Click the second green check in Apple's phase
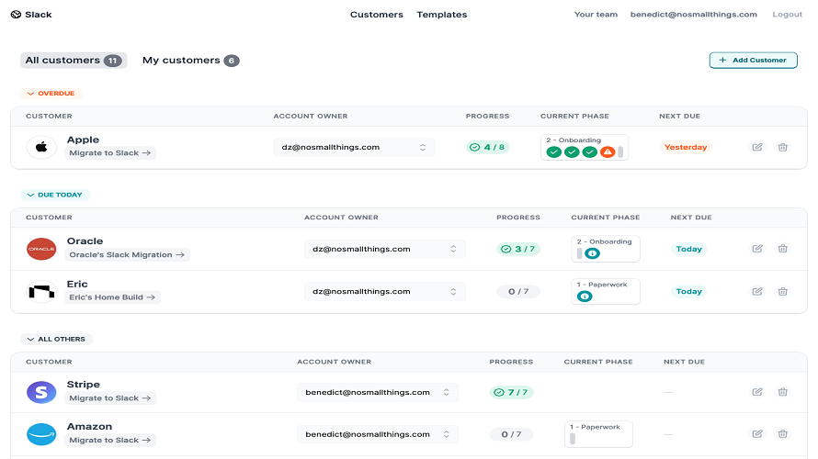This screenshot has height=459, width=818. 572,152
